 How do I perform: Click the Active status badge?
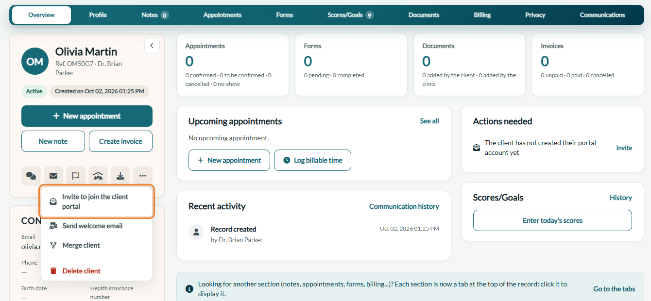coord(34,91)
